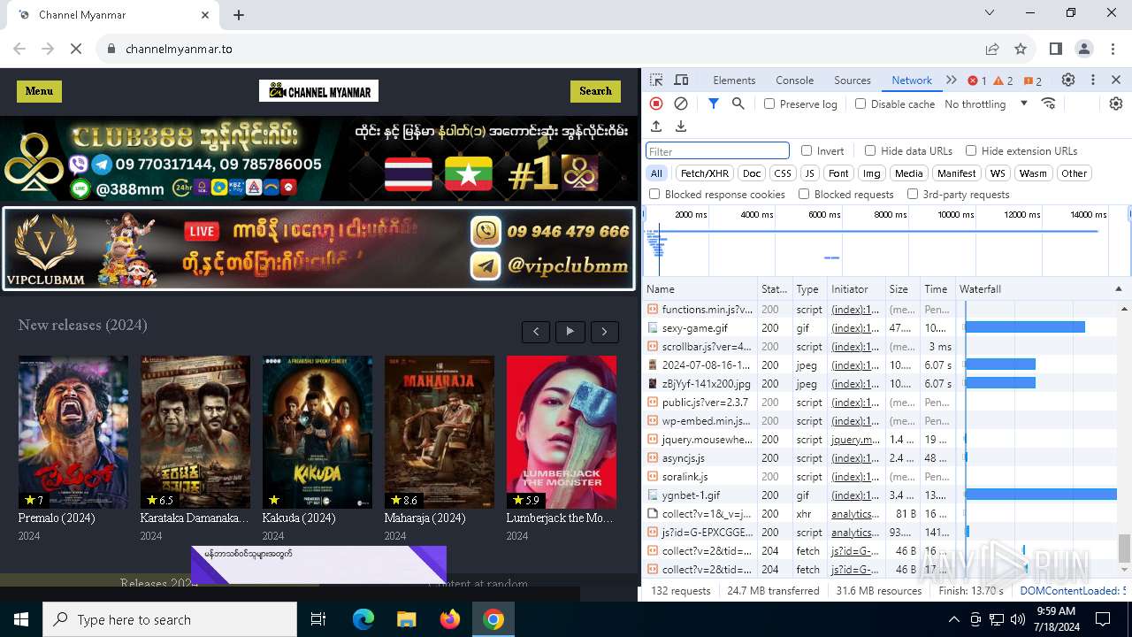Filter requests by Fetch/XHR
The image size is (1132, 637).
coord(705,173)
